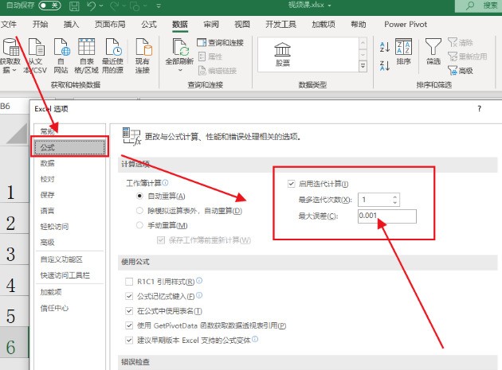Click 查询和连接 button in the ribbon
The width and height of the screenshot is (502, 370).
coord(220,42)
